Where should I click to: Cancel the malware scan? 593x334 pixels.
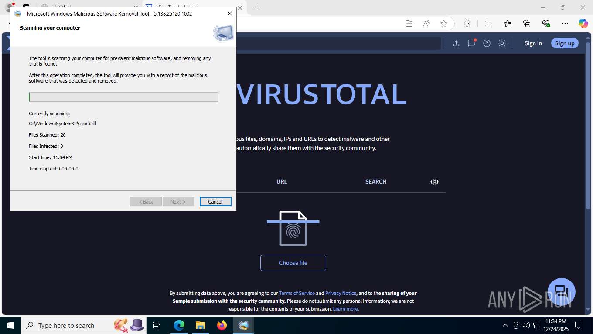(215, 202)
